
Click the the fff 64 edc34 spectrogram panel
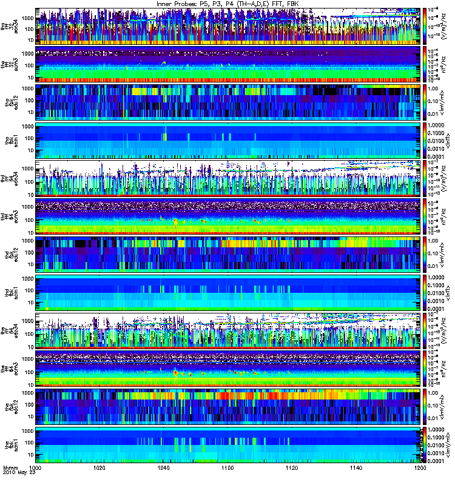pyautogui.click(x=228, y=330)
